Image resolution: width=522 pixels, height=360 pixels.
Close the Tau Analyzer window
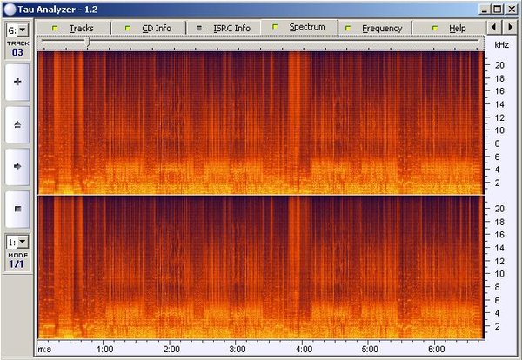point(512,10)
